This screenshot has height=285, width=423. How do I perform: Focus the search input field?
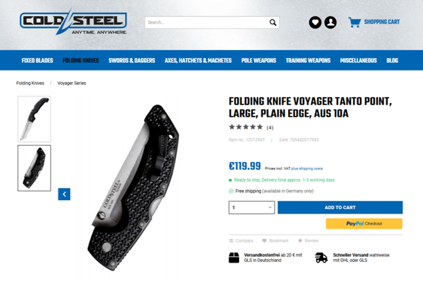(207, 22)
